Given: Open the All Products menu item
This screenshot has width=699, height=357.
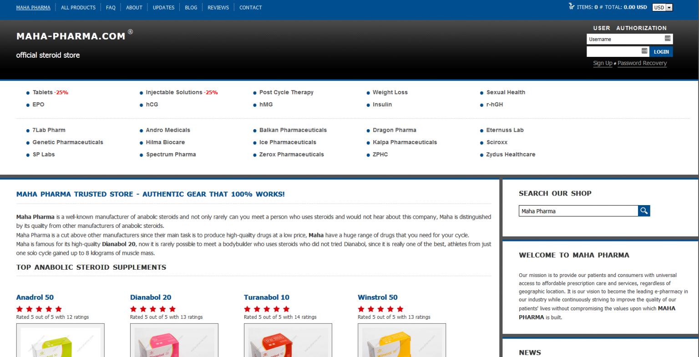Looking at the screenshot, I should [78, 8].
